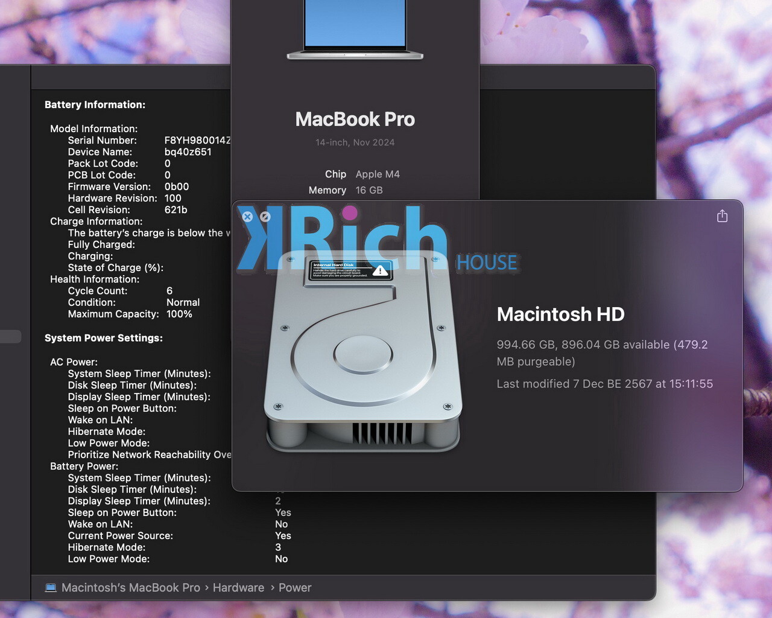Select "Macintosh's MacBook Pro" in path bar
Screen dimensions: 772x618
point(131,588)
